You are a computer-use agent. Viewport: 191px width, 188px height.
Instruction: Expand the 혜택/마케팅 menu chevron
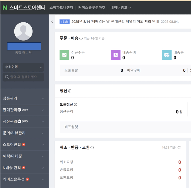tap(43, 156)
